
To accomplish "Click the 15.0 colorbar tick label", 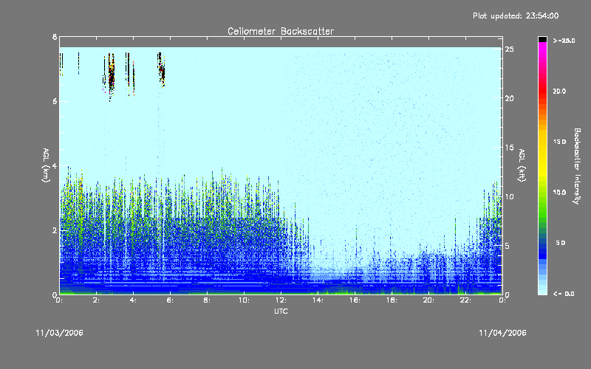I will pos(559,142).
